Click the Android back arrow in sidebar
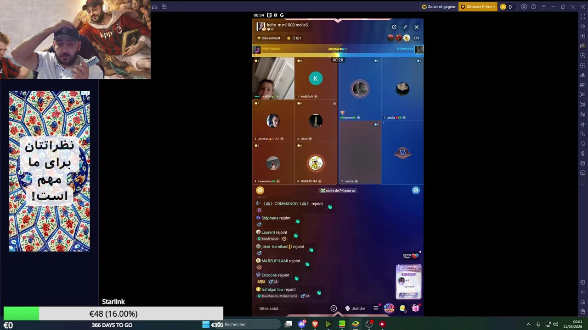588x330 pixels. (x=583, y=292)
